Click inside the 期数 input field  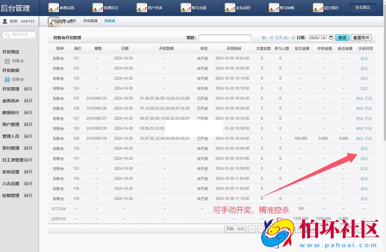coord(225,38)
